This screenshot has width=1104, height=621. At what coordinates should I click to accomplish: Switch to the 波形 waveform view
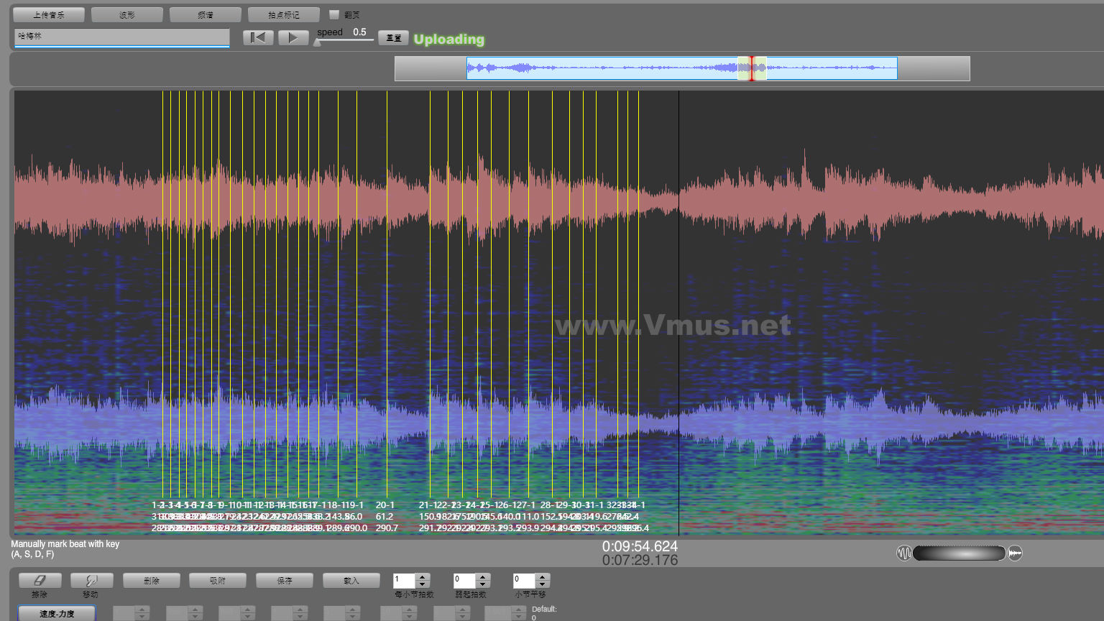[126, 14]
